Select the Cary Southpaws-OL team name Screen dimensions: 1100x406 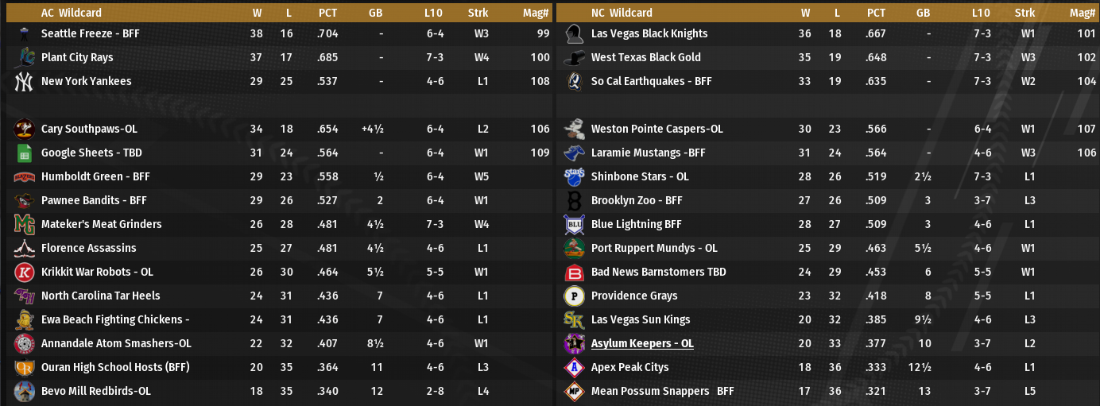(89, 129)
